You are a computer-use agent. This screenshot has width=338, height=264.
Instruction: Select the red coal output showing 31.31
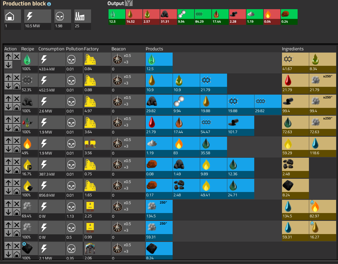click(x=168, y=16)
